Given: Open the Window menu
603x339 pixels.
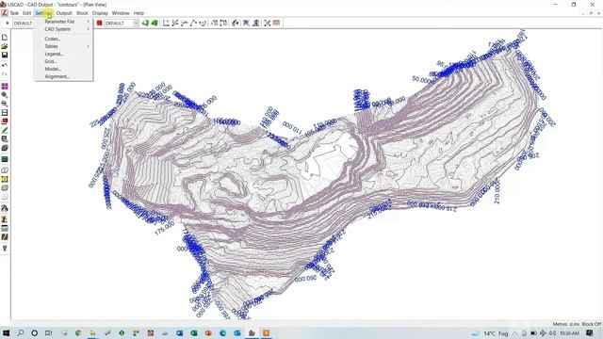Looking at the screenshot, I should click(x=121, y=13).
